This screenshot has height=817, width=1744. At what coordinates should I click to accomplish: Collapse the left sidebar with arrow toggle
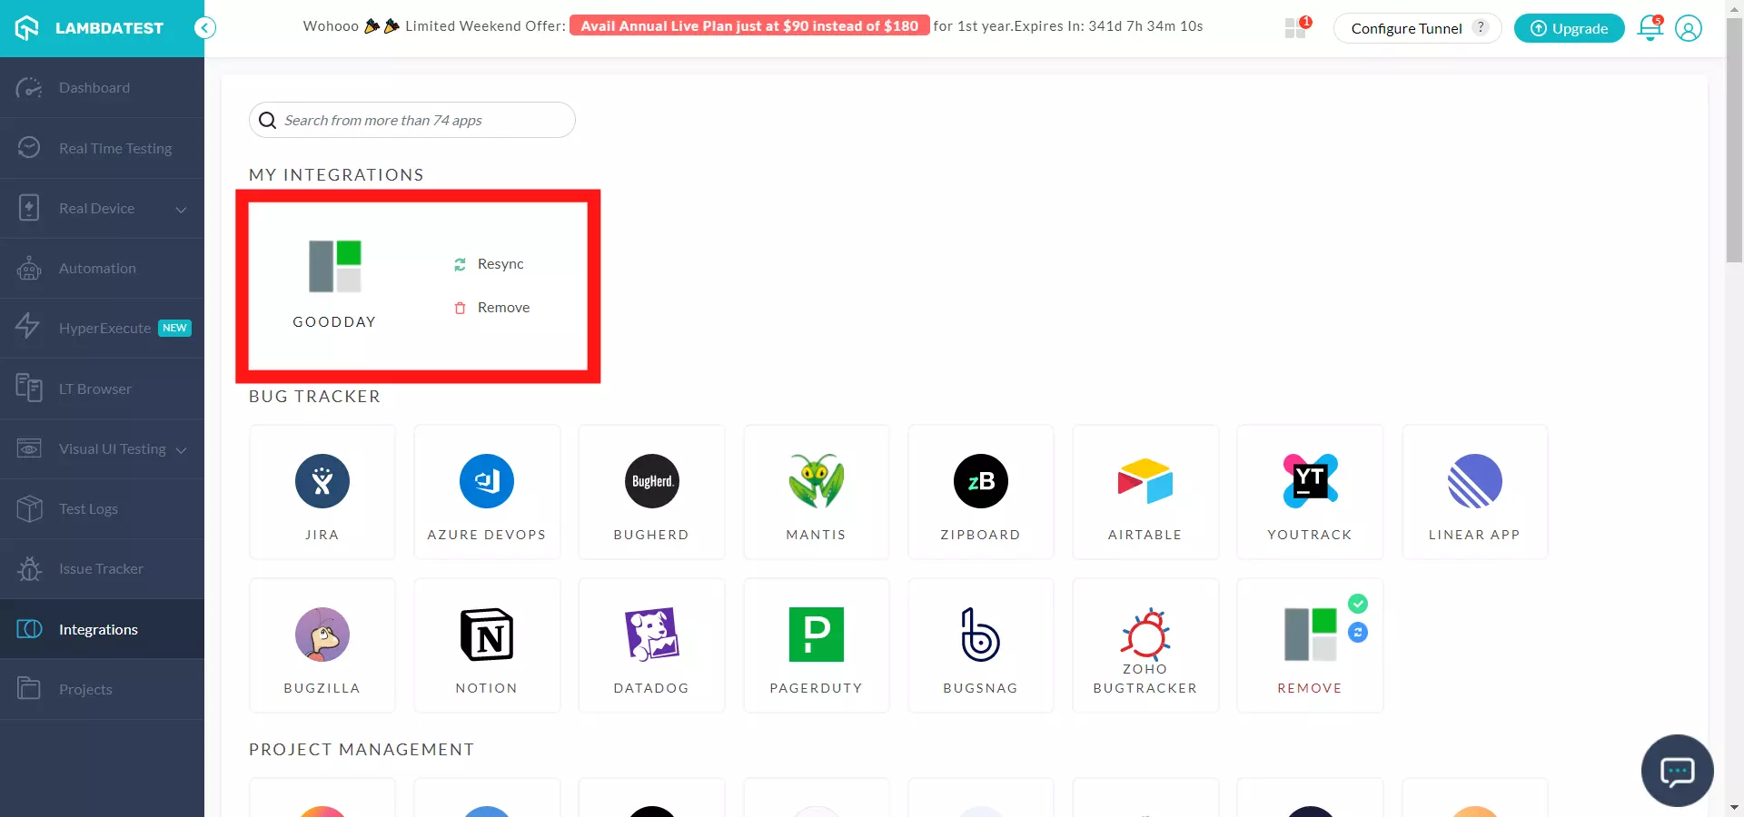205,28
